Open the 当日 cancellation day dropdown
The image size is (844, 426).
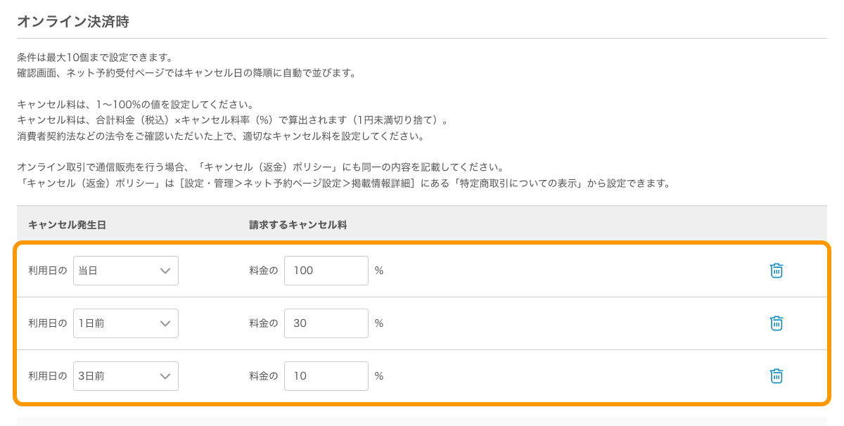click(126, 271)
